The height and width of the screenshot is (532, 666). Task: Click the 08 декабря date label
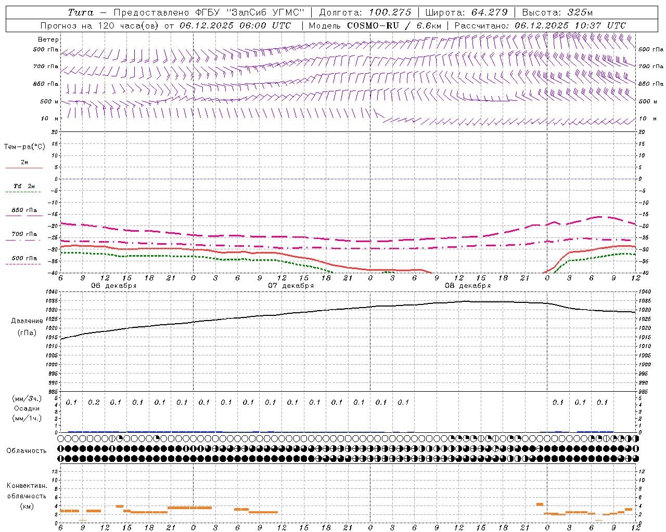(468, 286)
